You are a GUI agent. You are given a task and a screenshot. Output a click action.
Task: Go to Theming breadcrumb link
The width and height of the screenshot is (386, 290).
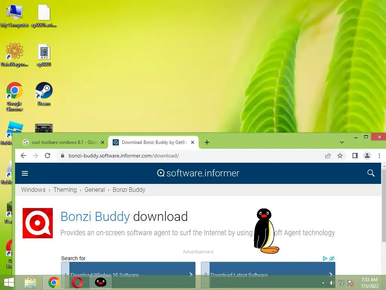(65, 190)
